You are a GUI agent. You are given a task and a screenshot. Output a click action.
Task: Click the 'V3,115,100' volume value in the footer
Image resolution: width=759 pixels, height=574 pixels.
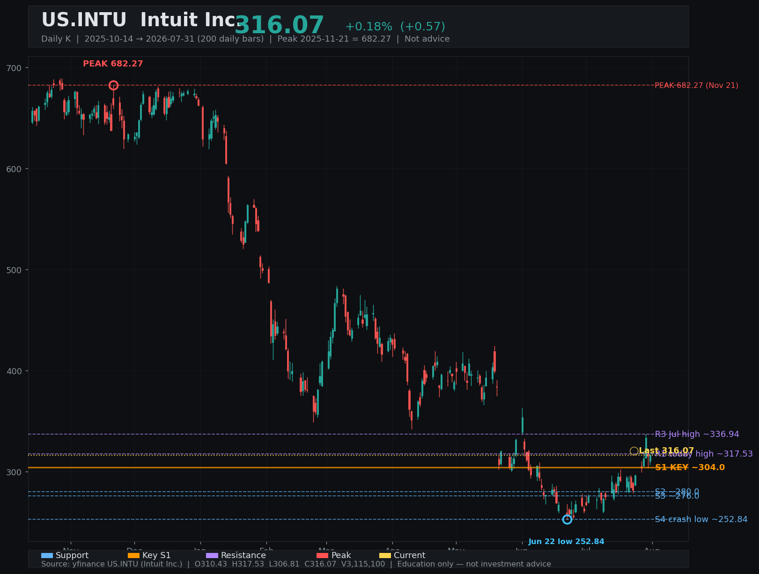point(363,564)
